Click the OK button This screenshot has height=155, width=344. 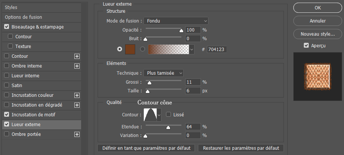point(317,8)
